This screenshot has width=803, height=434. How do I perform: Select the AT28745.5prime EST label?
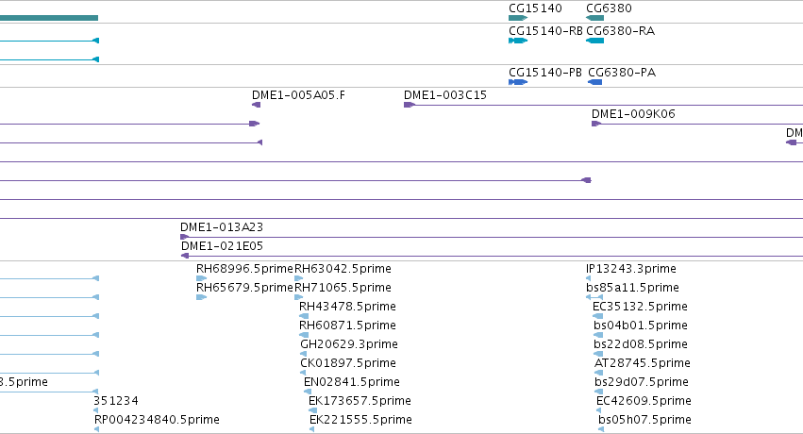(643, 363)
